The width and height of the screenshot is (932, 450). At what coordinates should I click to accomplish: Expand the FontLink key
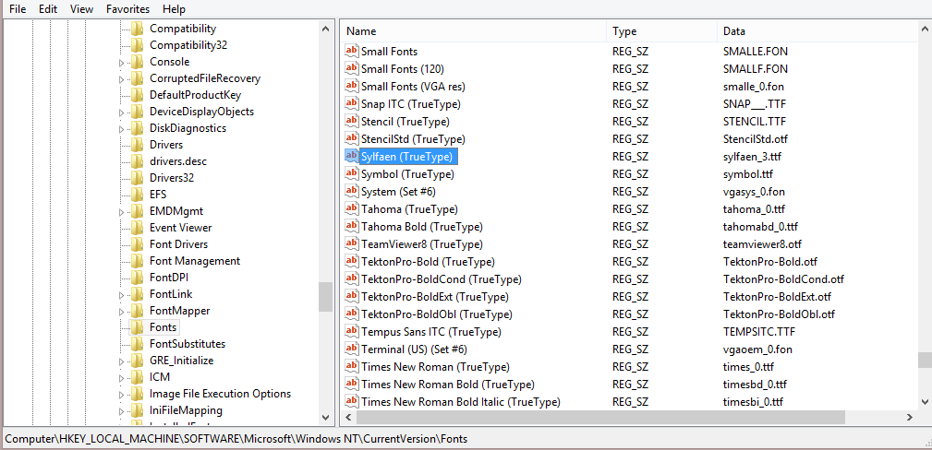click(121, 295)
